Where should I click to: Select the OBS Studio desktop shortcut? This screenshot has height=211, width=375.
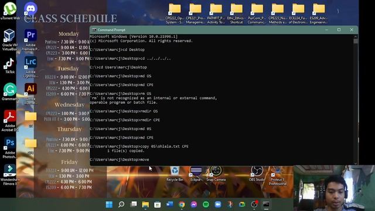click(x=257, y=173)
